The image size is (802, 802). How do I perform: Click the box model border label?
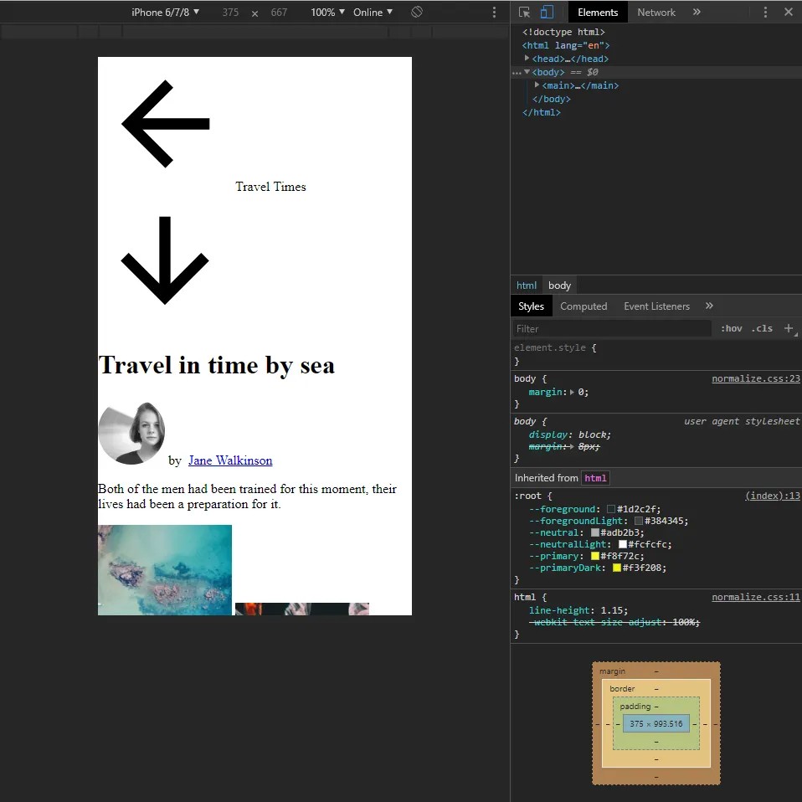(622, 689)
